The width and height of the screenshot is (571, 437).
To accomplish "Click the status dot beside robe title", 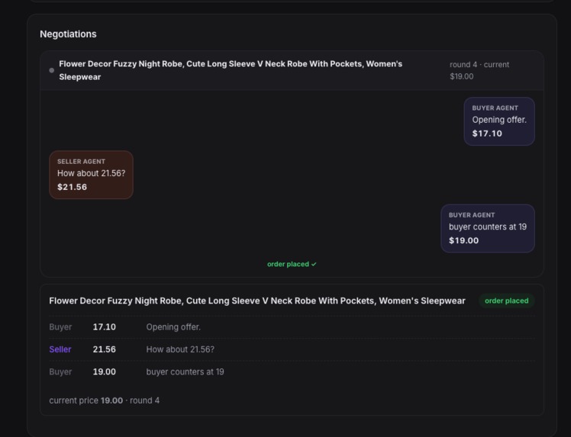I will 52,70.
